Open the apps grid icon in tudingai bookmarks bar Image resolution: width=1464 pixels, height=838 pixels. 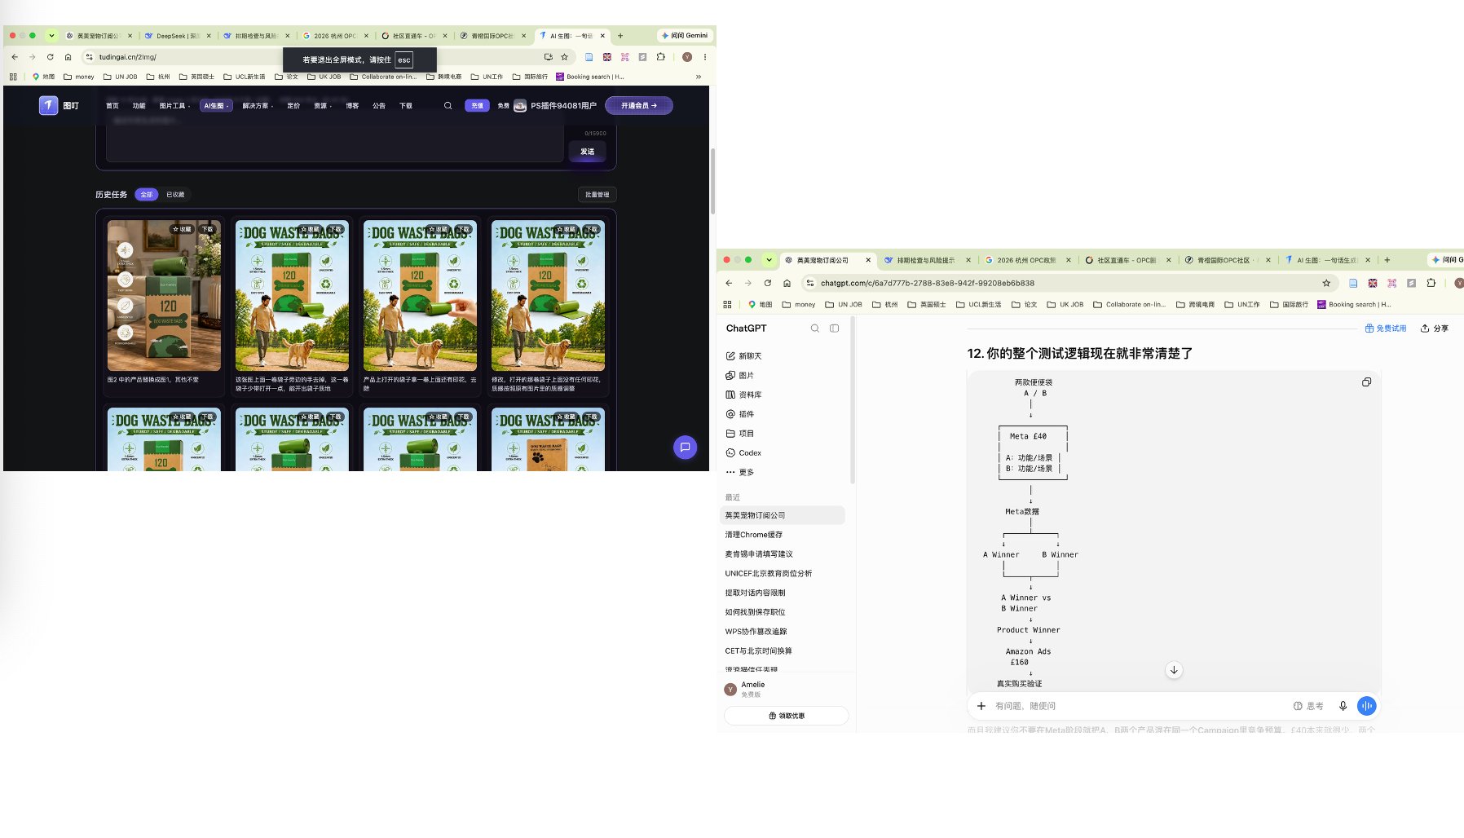click(x=13, y=77)
